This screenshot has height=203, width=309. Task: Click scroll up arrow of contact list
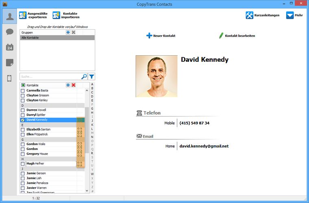pyautogui.click(x=87, y=91)
